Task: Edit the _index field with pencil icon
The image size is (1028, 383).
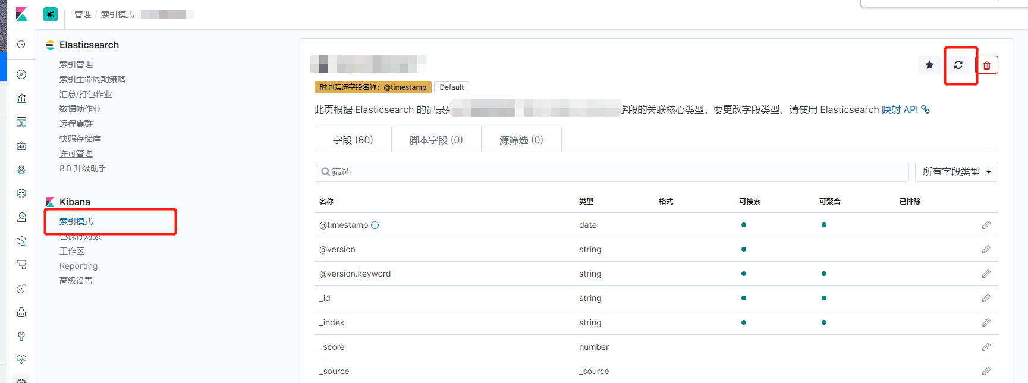Action: 986,322
